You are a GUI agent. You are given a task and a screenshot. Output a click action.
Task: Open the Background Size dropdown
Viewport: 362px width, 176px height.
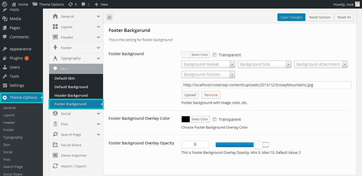tap(265, 64)
